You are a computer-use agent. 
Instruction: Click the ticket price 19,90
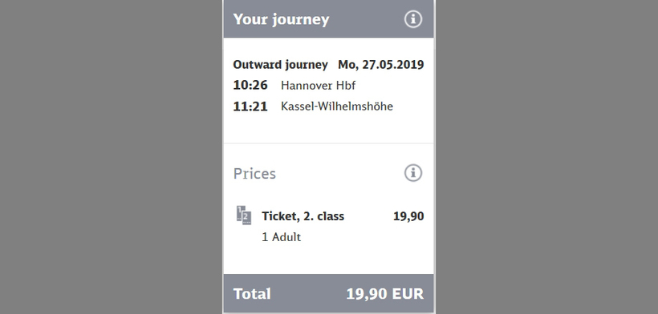[408, 216]
